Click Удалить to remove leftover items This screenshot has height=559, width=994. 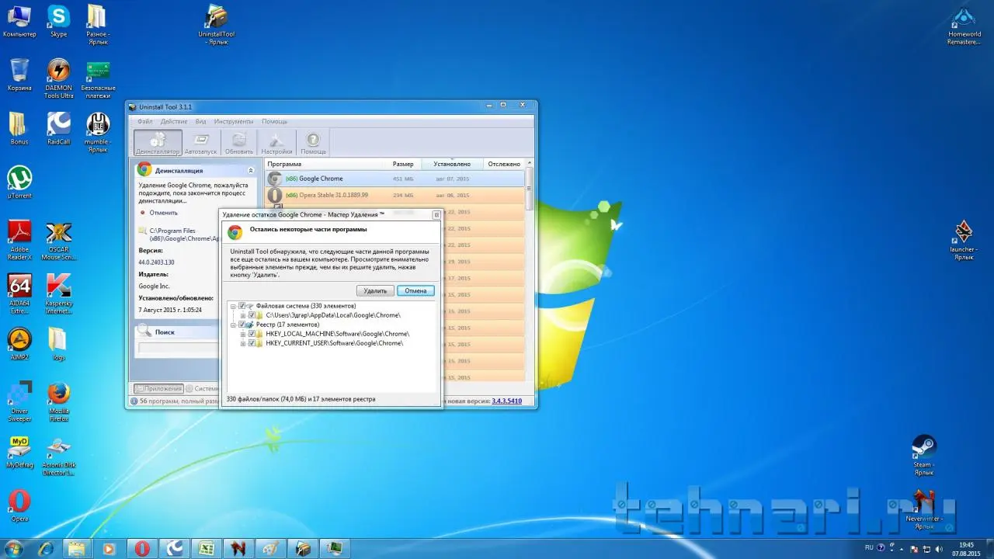[x=375, y=290]
